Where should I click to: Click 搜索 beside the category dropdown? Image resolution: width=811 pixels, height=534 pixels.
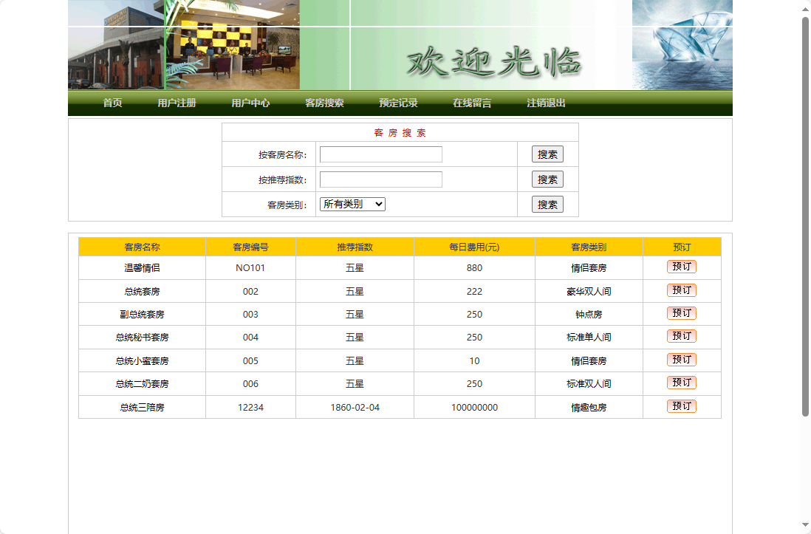point(547,204)
